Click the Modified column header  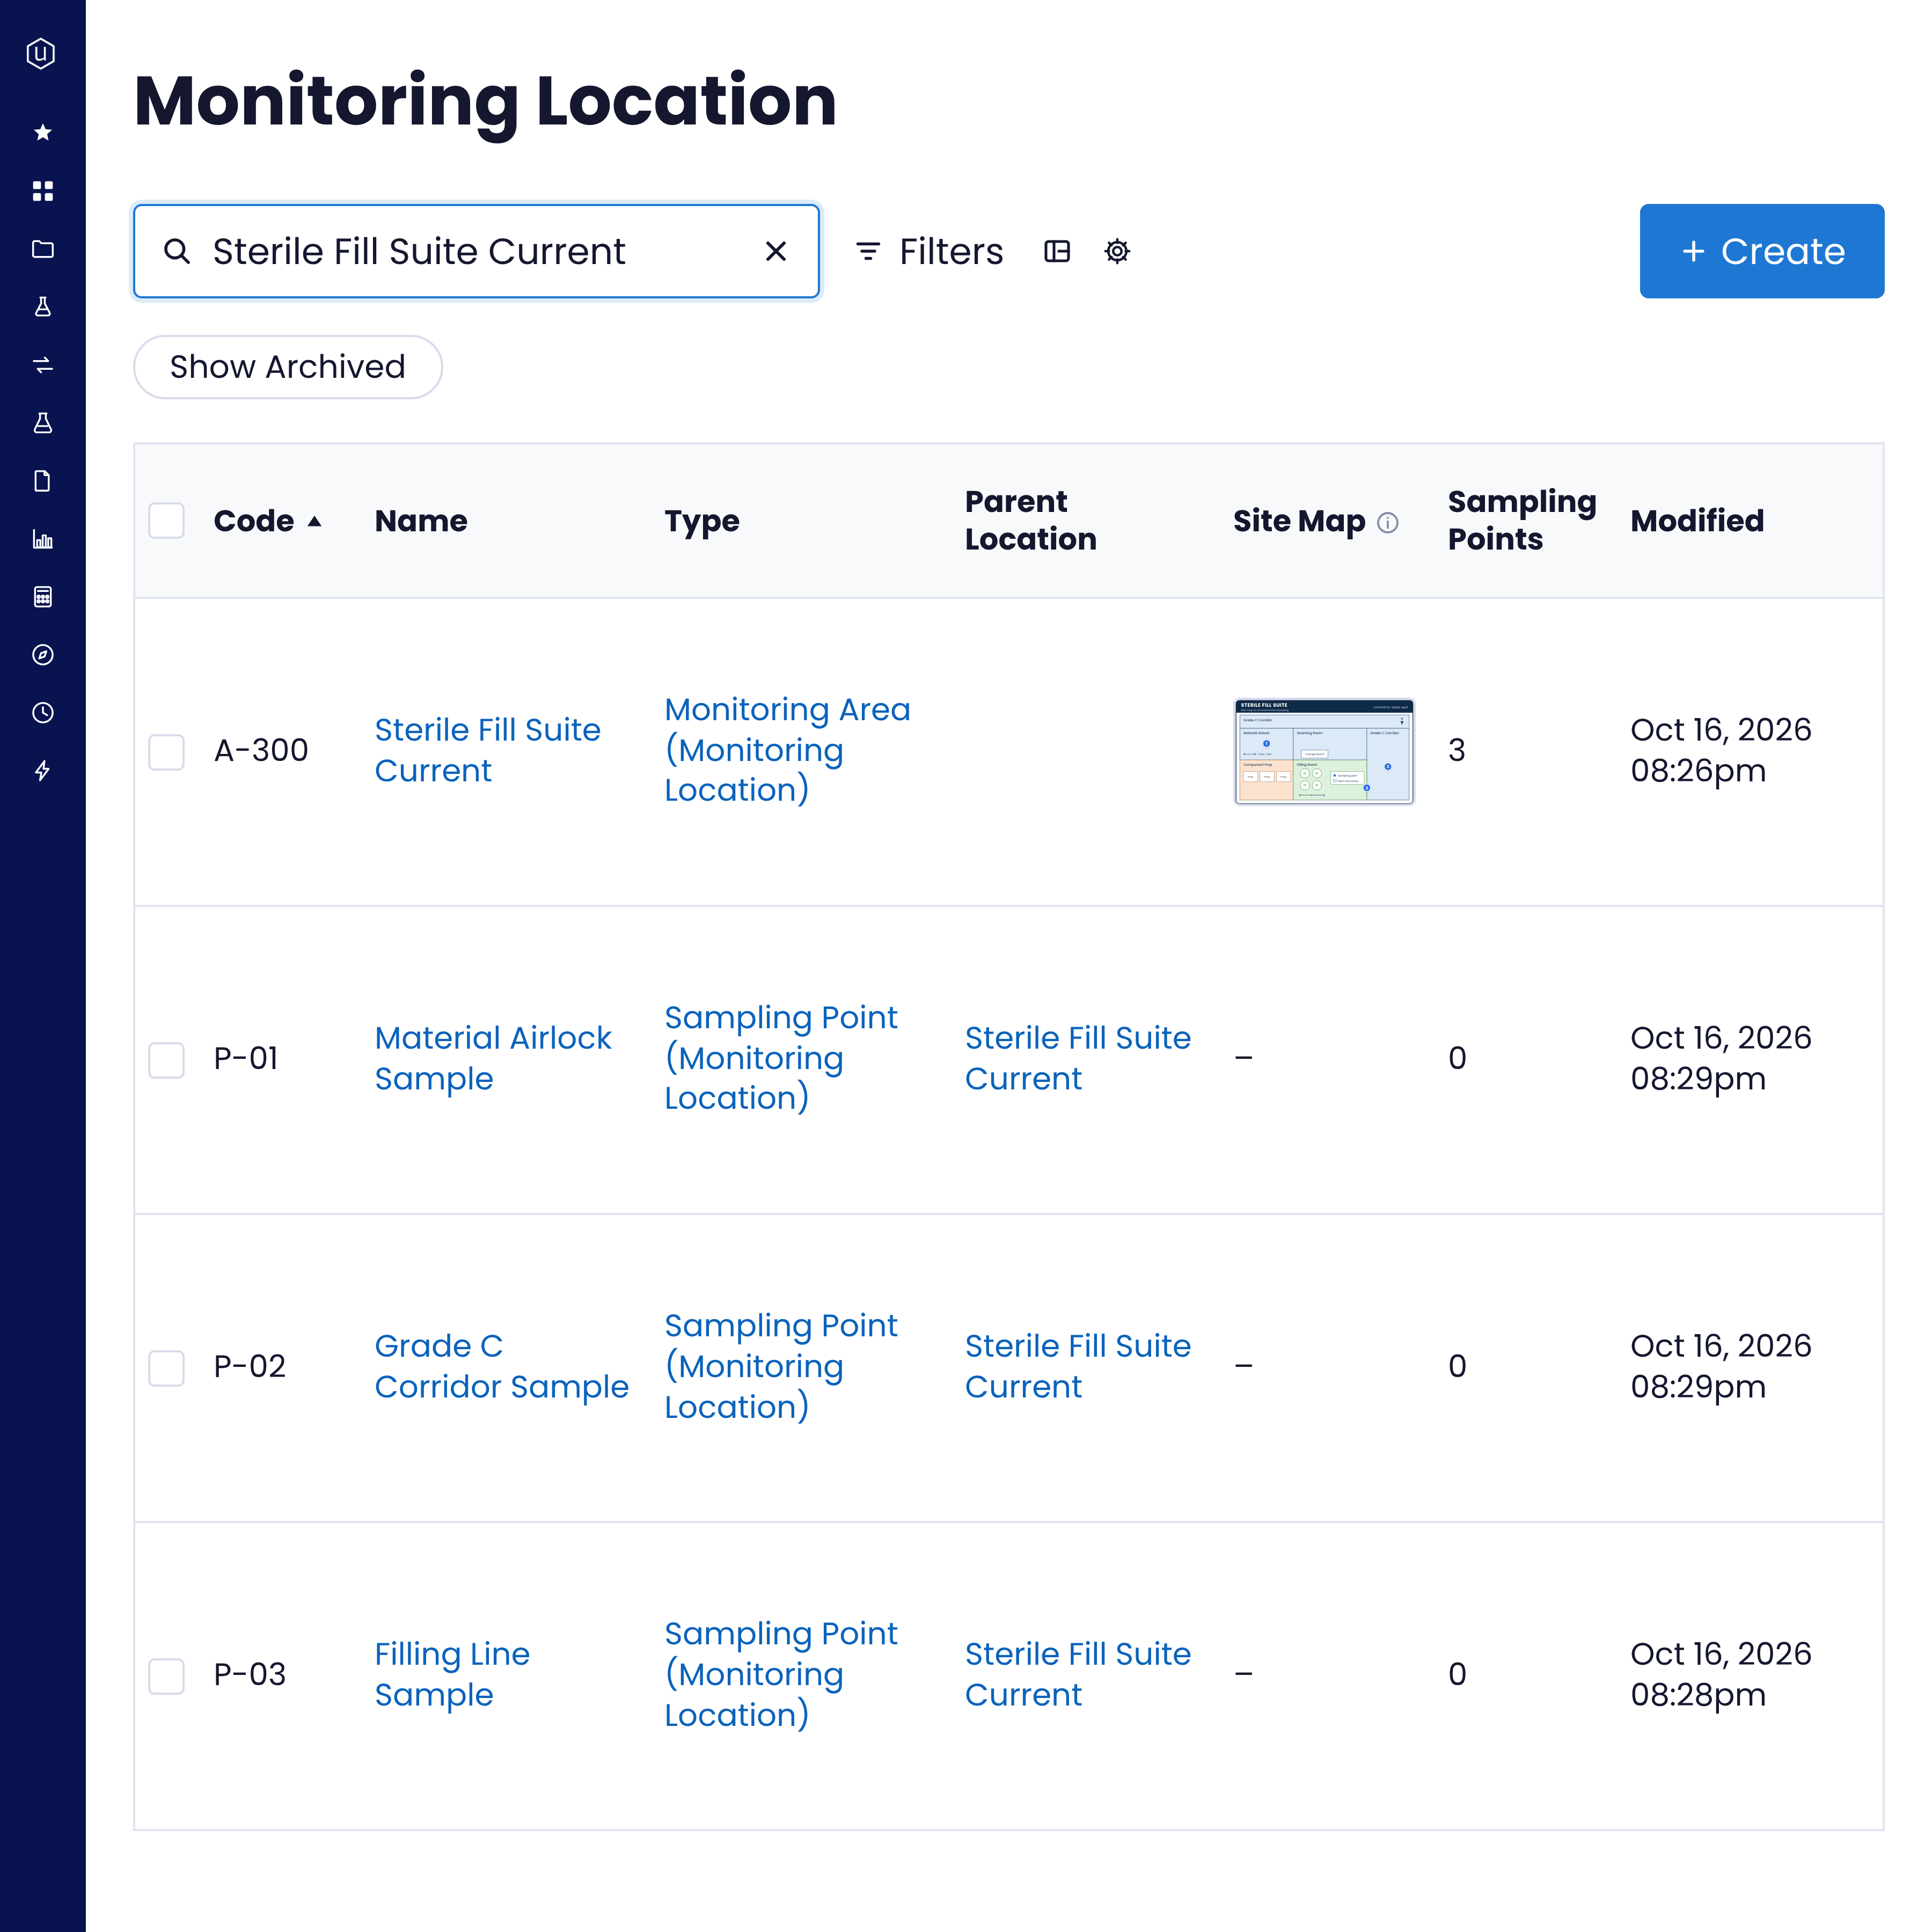(1697, 521)
